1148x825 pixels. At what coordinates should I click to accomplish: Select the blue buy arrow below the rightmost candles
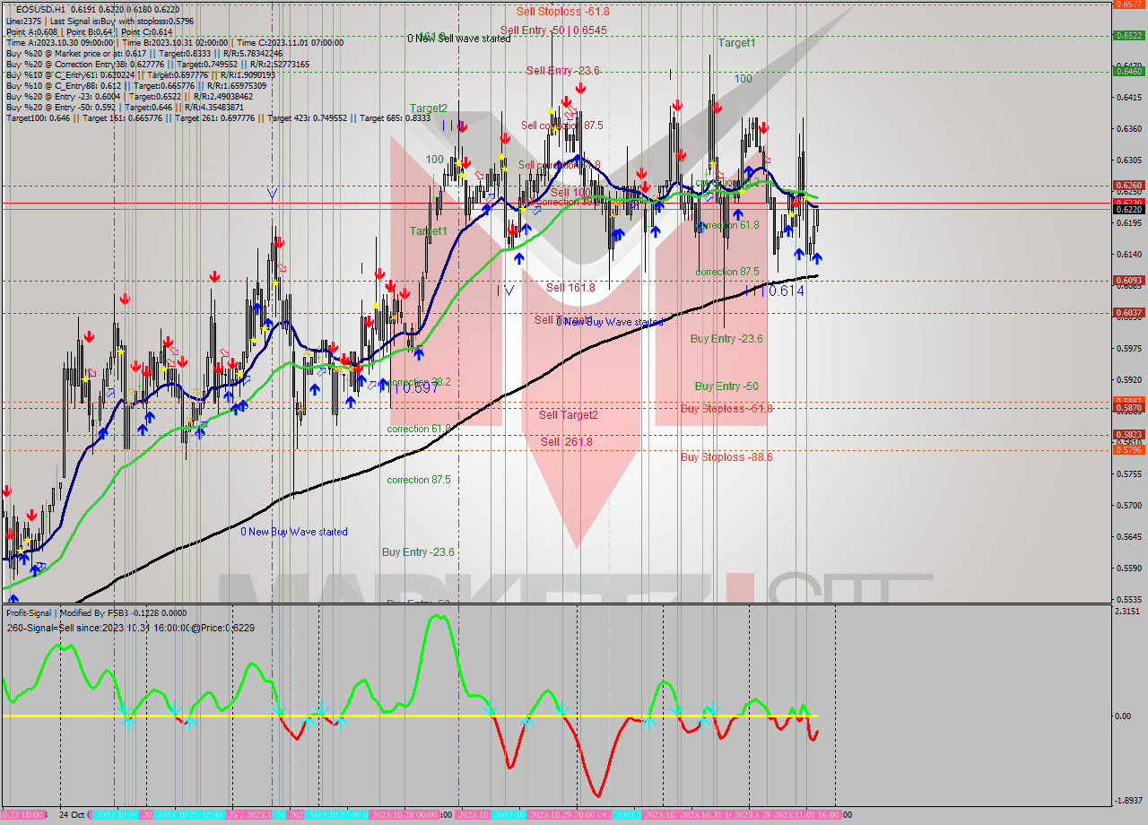[818, 259]
